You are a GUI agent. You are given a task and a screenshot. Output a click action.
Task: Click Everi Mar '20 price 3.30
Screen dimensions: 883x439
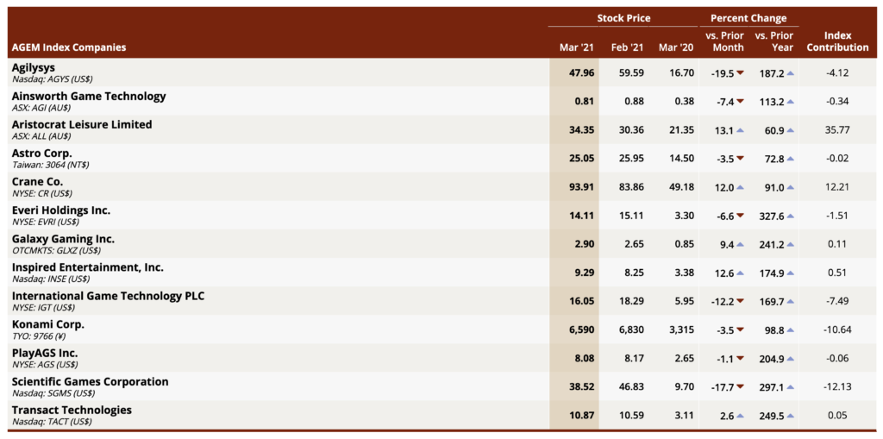684,216
